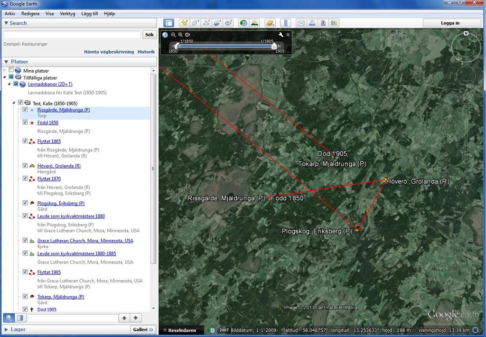Open the Arkiv menu
The height and width of the screenshot is (337, 486).
10,14
